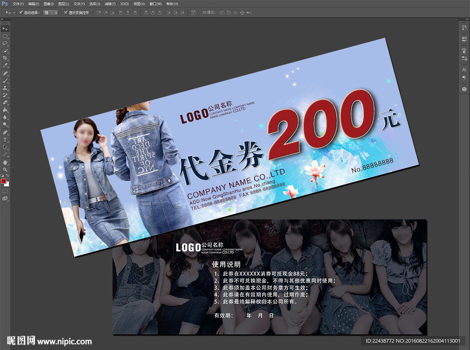This screenshot has width=470, height=350.
Task: Change the screen mode
Action: [5, 198]
